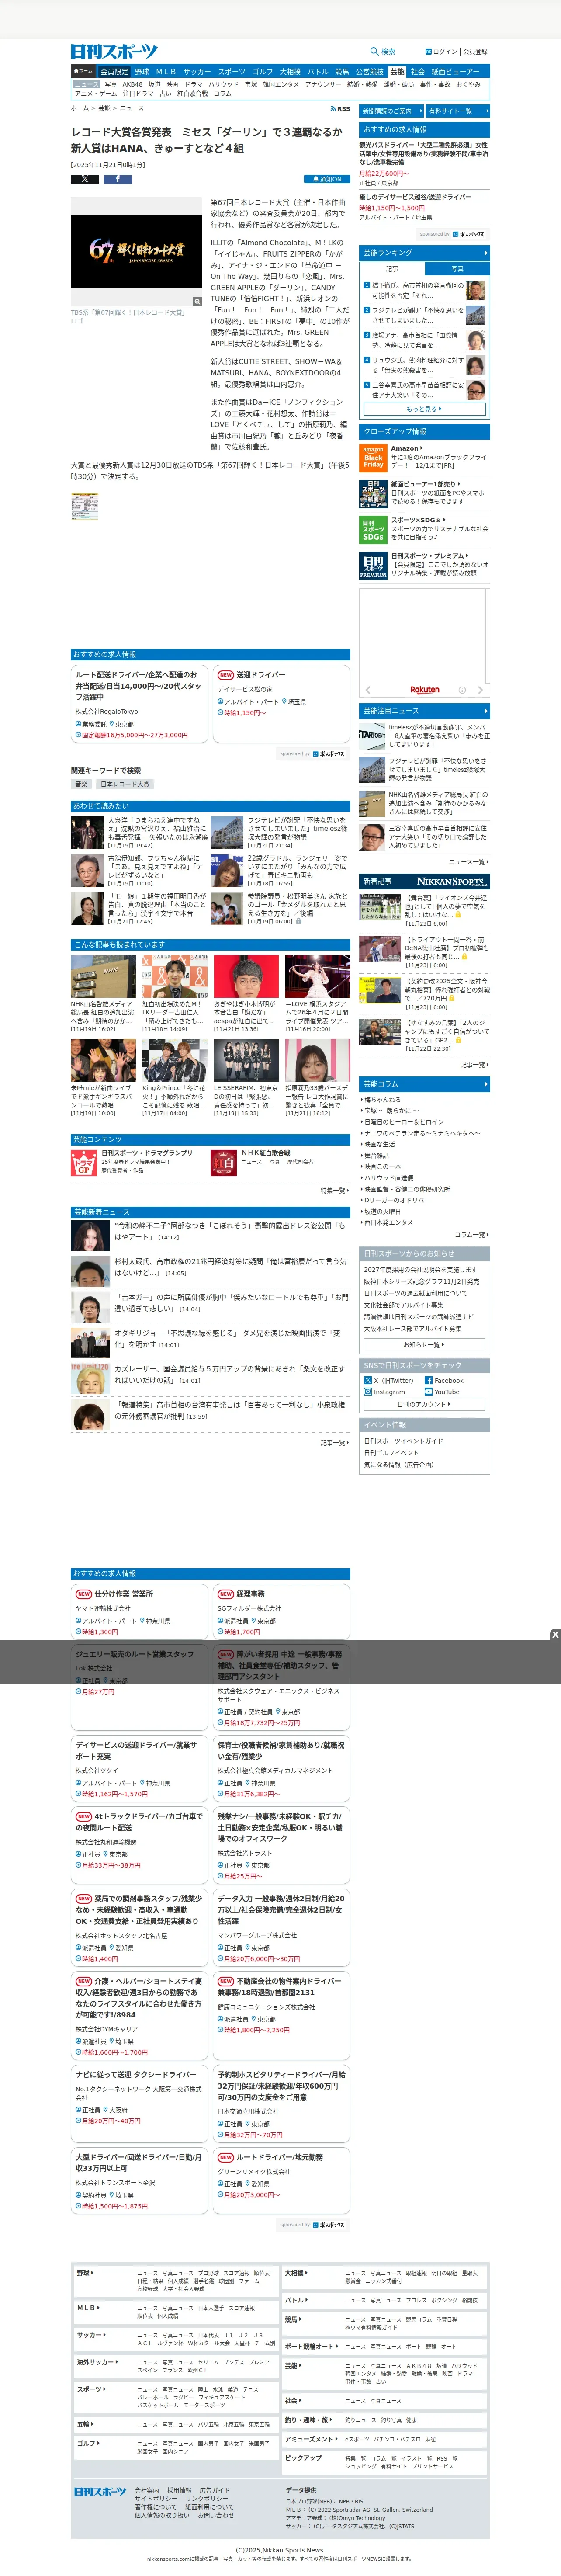Click 芸能 in the breadcrumb trail
The width and height of the screenshot is (561, 2576).
pos(104,108)
